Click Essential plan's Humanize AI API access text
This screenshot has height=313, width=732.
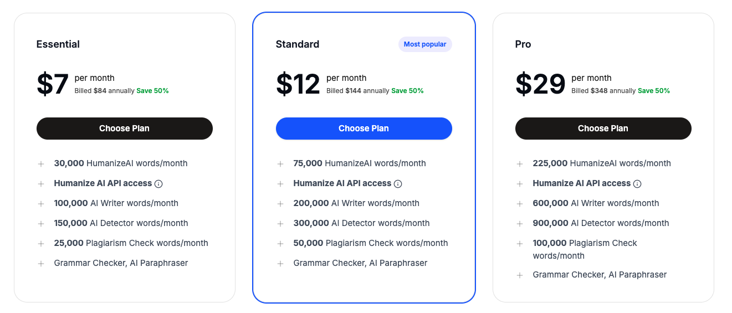[x=103, y=183]
